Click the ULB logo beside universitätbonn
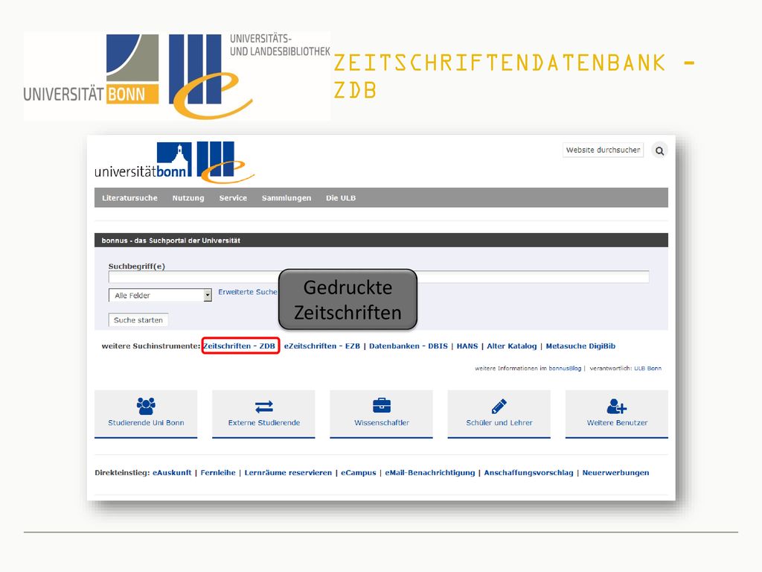The height and width of the screenshot is (572, 762). click(x=225, y=162)
